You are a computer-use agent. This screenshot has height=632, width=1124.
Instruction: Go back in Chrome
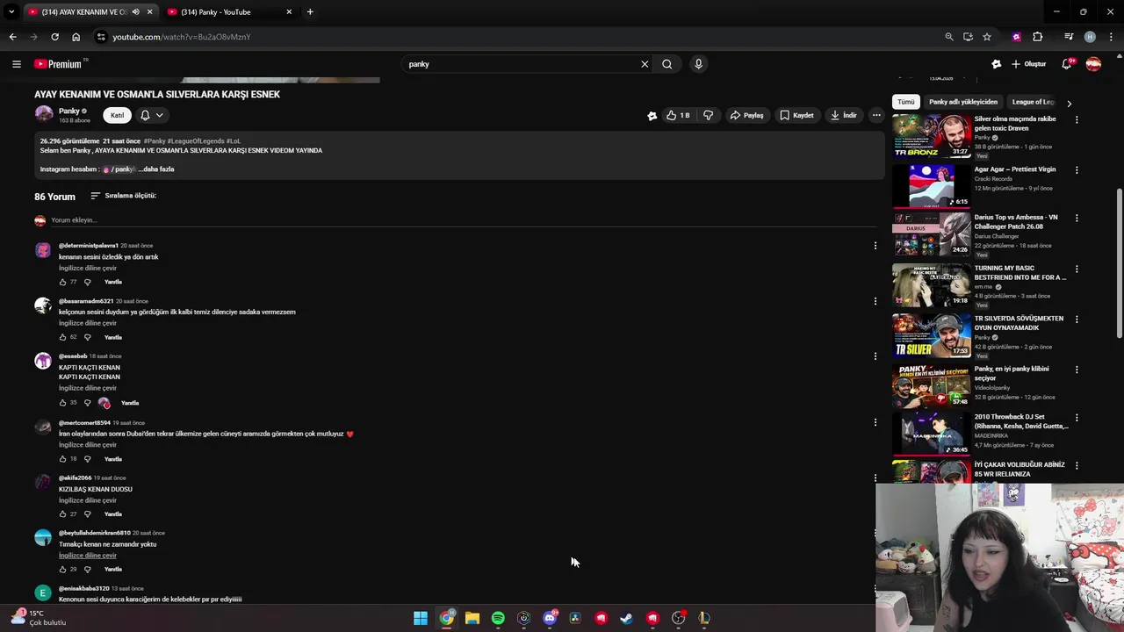[12, 37]
